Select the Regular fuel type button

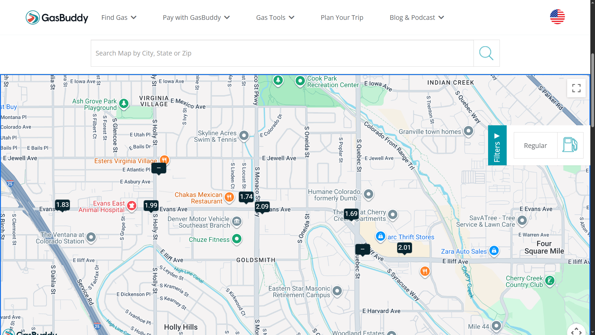tap(535, 145)
